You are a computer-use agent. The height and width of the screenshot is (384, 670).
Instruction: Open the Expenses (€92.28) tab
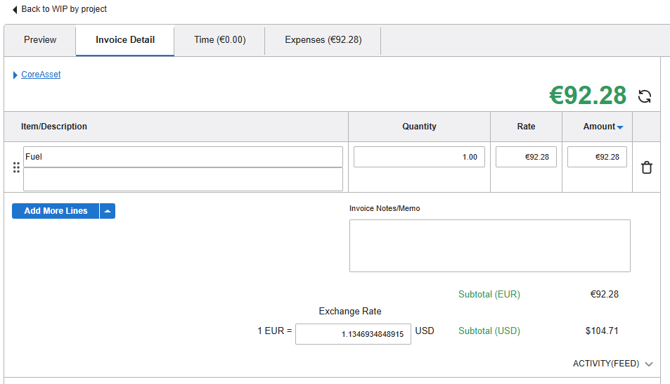(323, 40)
